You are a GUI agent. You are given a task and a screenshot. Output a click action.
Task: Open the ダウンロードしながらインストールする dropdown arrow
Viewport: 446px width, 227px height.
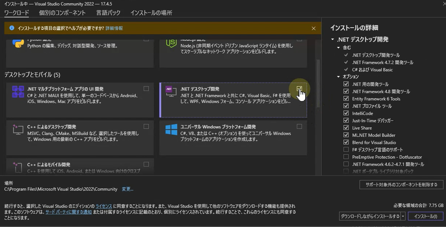403,216
